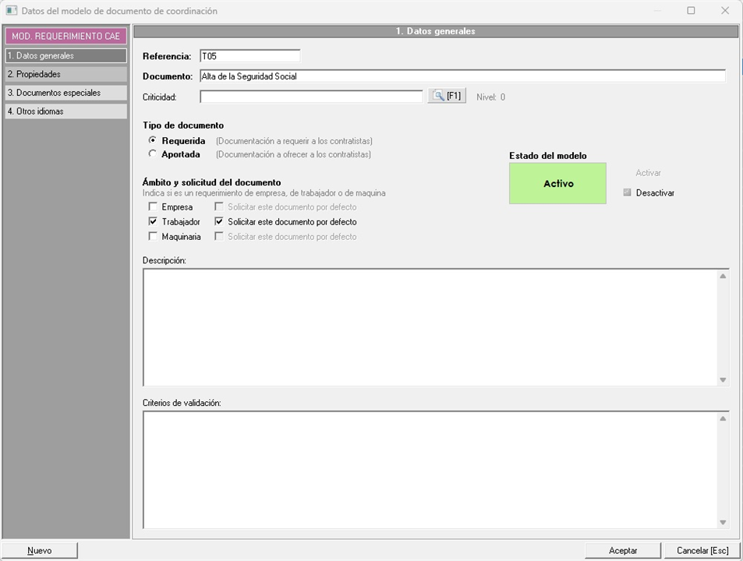The width and height of the screenshot is (743, 561).
Task: Select the Requerida document type
Action: click(153, 141)
